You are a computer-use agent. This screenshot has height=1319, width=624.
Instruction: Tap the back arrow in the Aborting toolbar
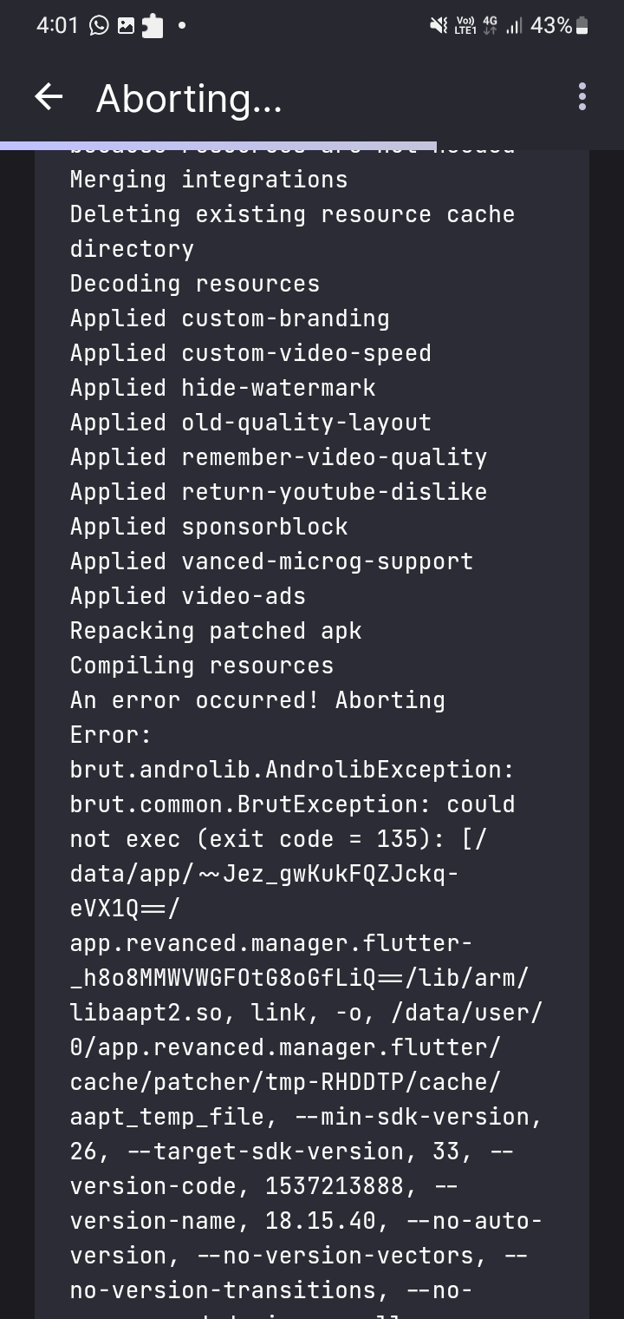pyautogui.click(x=49, y=97)
